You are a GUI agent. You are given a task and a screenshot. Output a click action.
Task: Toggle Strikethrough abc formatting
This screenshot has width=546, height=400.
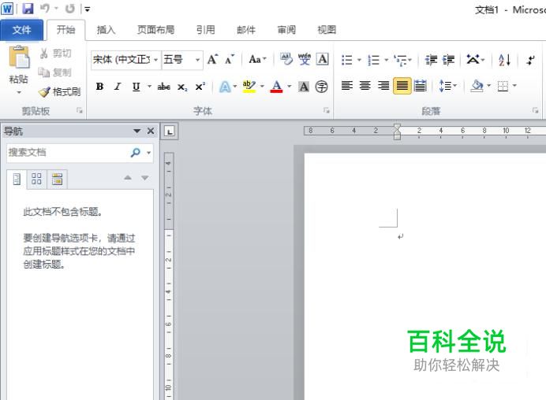pos(163,86)
